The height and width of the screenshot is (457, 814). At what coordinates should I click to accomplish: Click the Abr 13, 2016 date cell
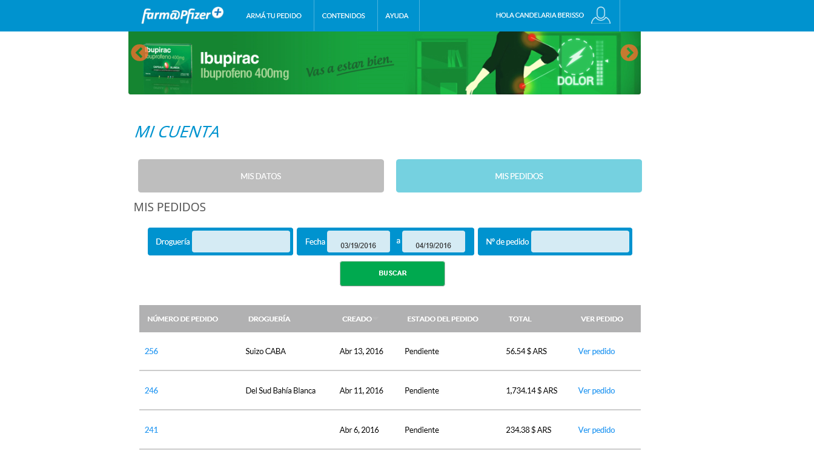point(362,351)
